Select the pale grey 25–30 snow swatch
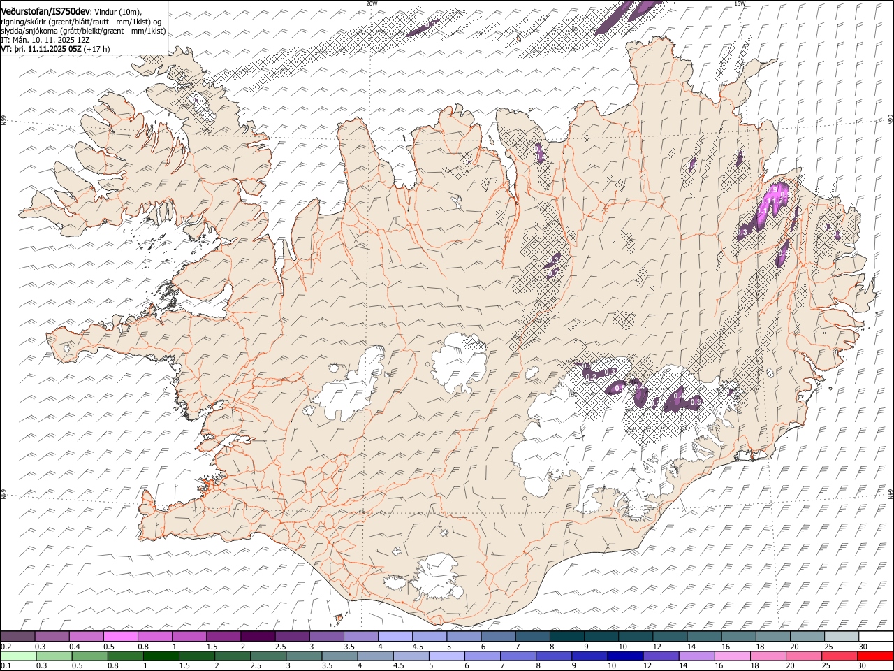Screen dimensions: 894x671 (842, 637)
